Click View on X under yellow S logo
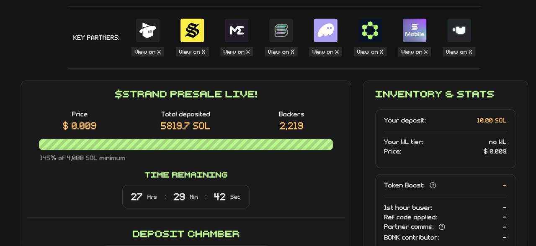 (x=192, y=52)
